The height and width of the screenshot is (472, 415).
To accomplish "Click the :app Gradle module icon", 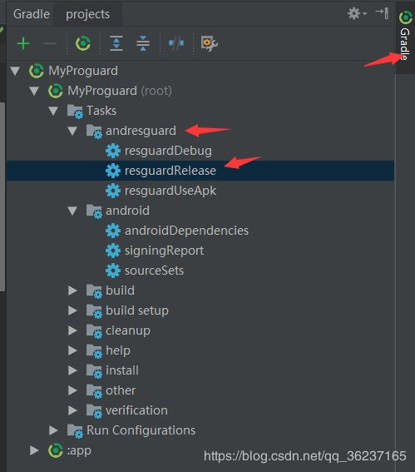I will pyautogui.click(x=56, y=450).
